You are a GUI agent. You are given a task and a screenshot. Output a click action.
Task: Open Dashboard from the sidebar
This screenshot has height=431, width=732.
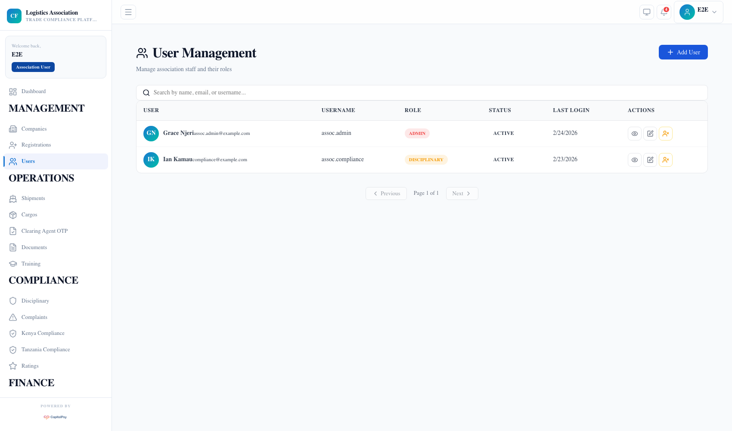pyautogui.click(x=34, y=91)
